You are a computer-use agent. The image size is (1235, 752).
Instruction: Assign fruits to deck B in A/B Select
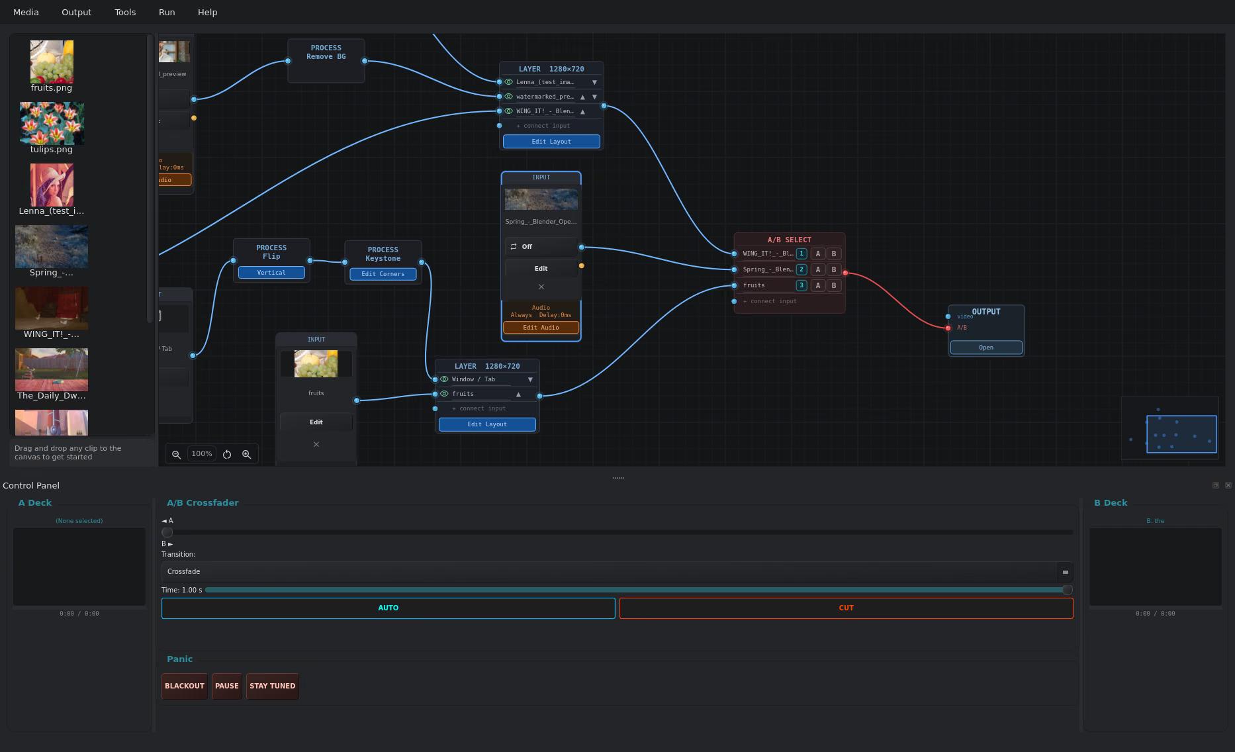833,285
